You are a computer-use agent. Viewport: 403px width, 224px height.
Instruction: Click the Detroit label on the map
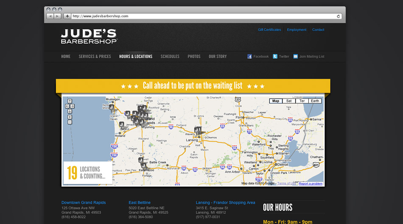(x=283, y=164)
